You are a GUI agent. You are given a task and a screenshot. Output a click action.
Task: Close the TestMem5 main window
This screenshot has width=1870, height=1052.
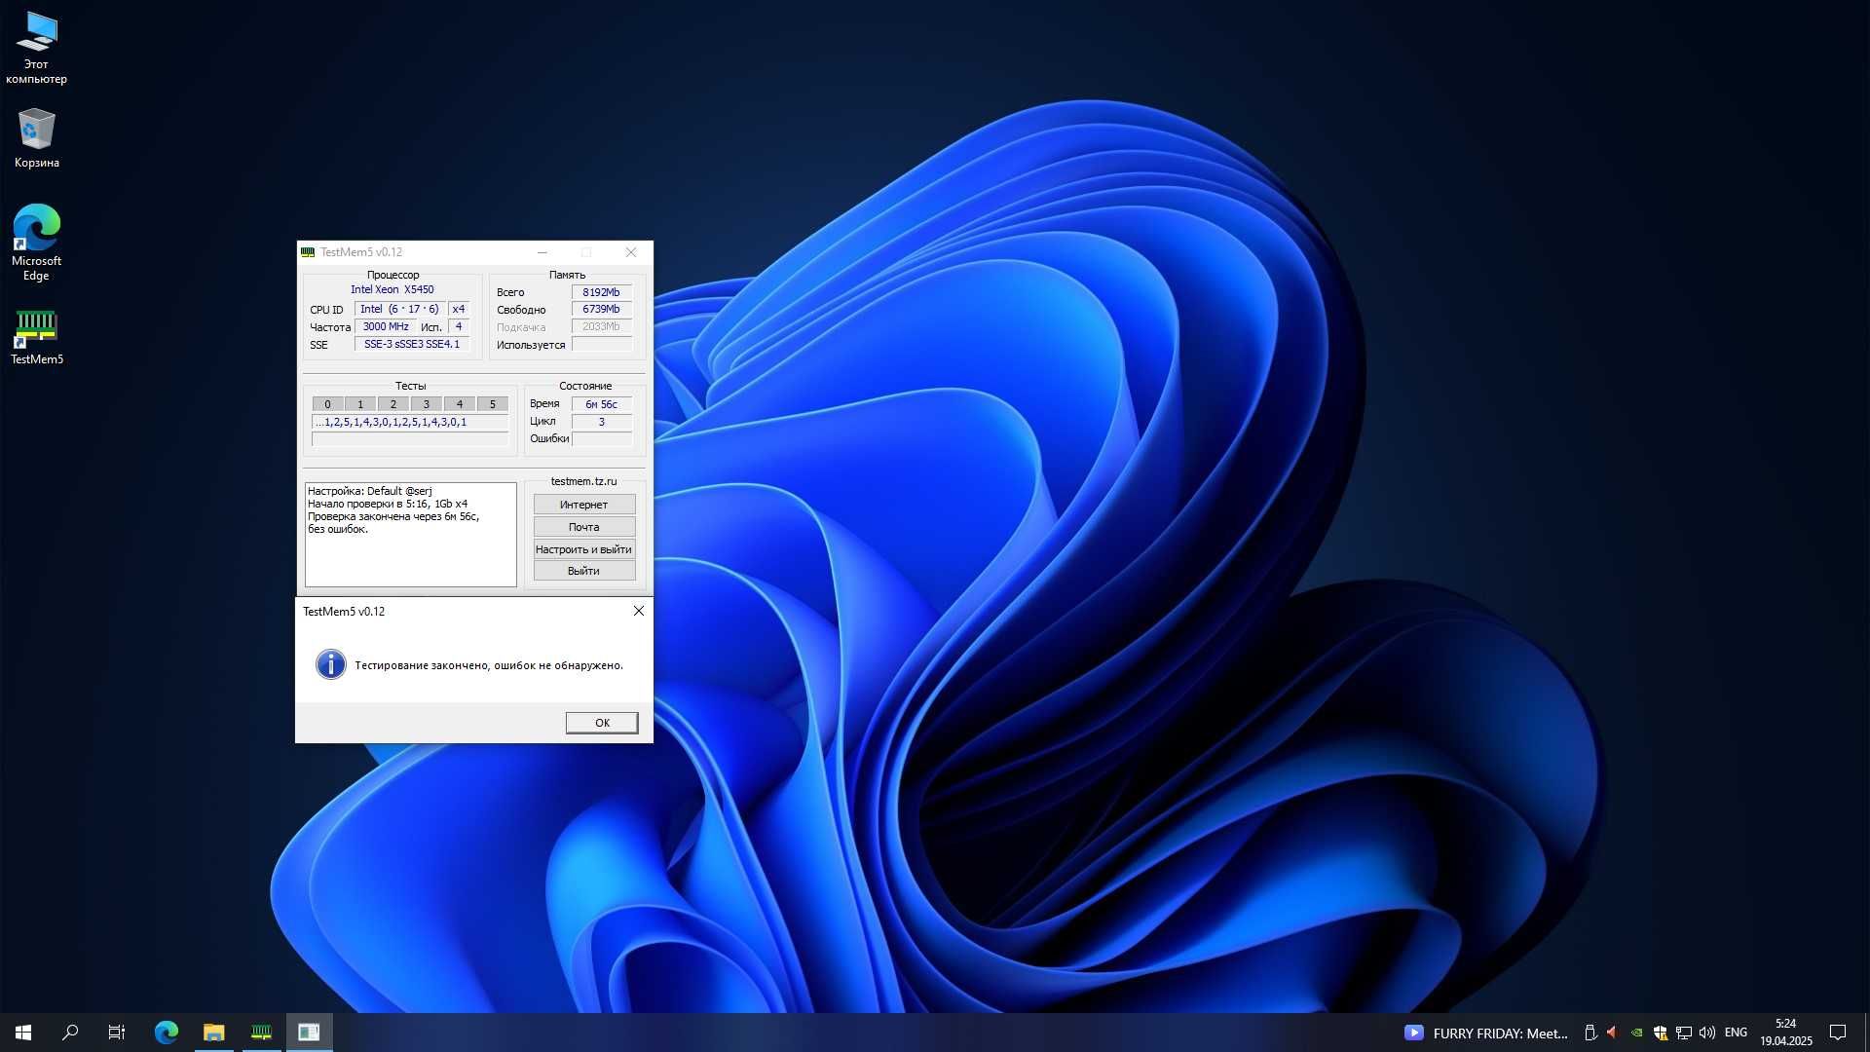[x=631, y=252]
